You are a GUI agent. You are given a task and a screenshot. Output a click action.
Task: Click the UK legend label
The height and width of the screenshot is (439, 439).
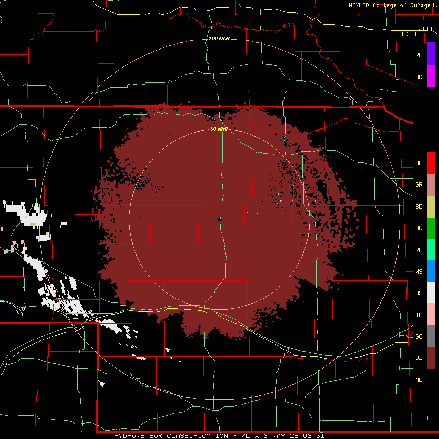(419, 77)
